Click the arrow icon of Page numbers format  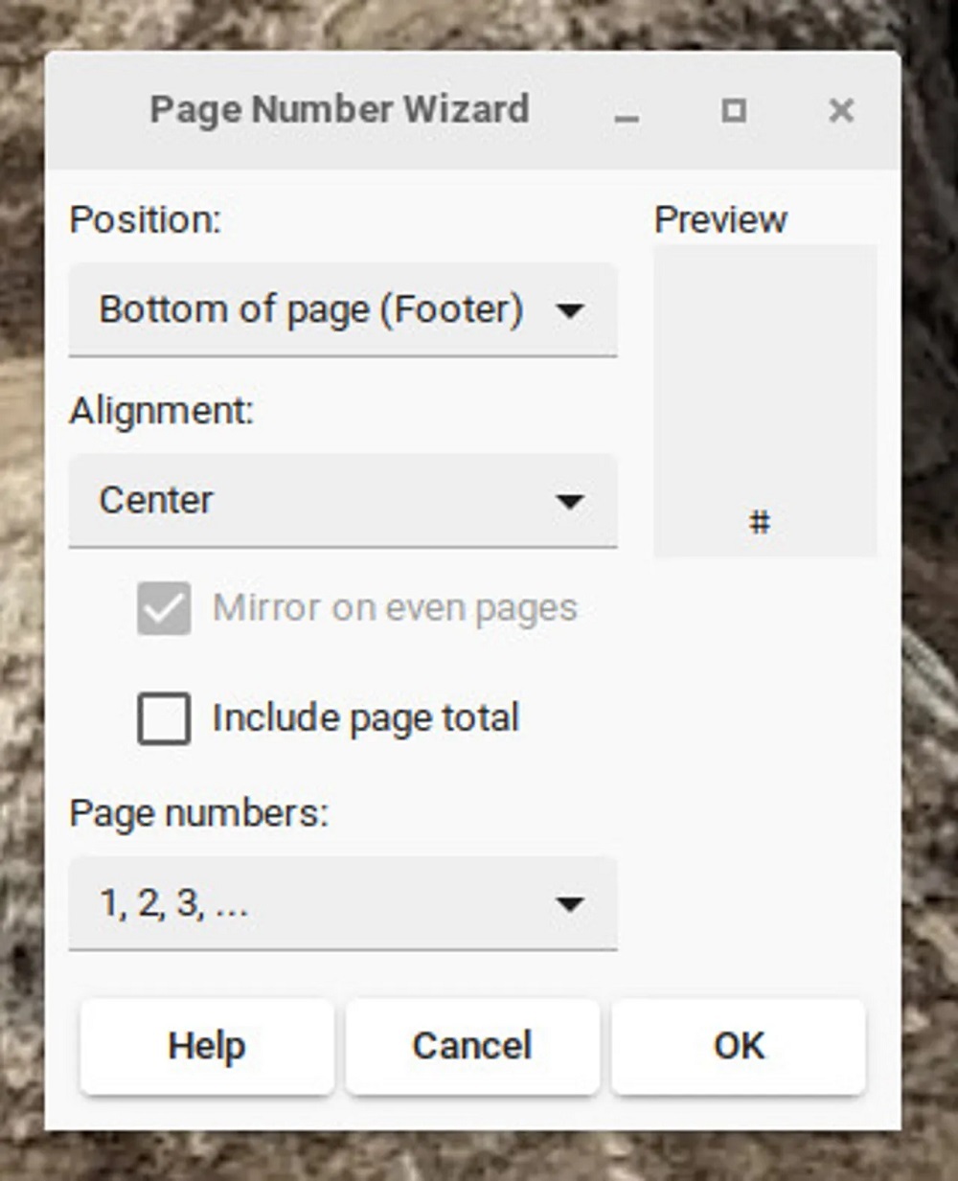(570, 903)
